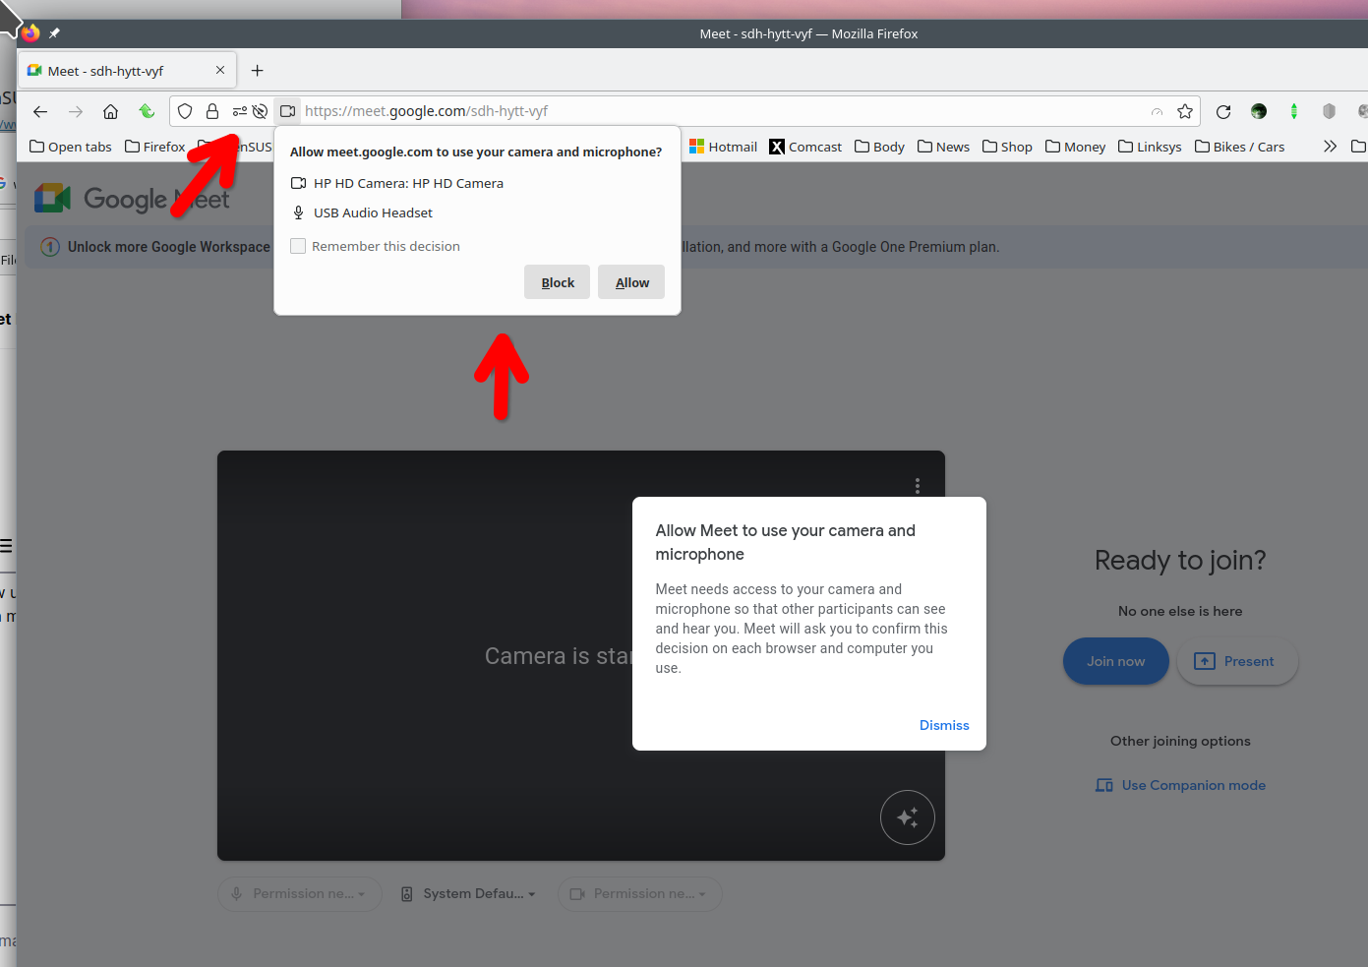Select USB Audio Headset device row
Image resolution: width=1368 pixels, height=967 pixels.
tap(362, 212)
